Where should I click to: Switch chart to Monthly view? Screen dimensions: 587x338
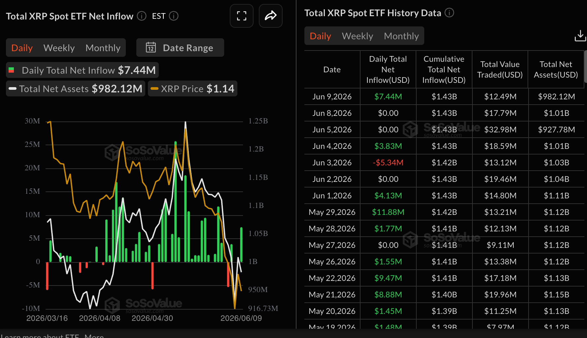click(x=103, y=48)
